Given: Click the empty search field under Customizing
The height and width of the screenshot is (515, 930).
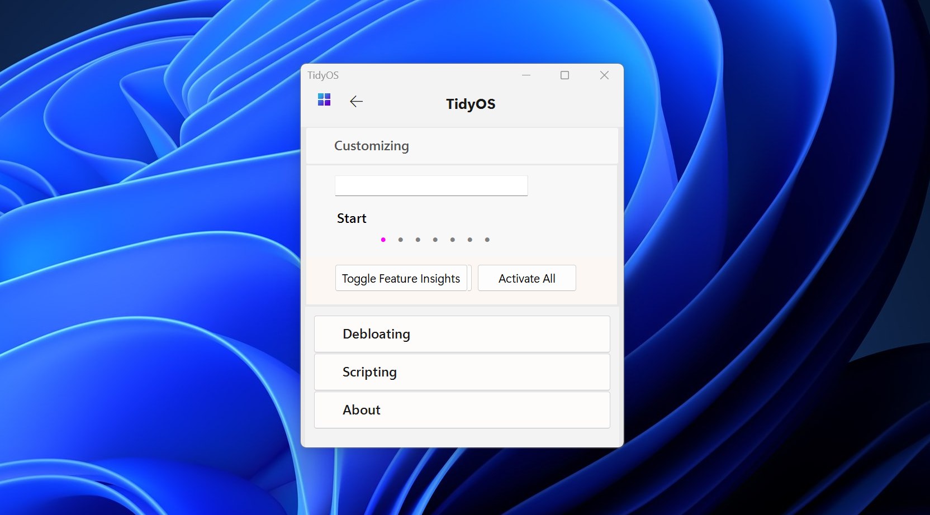Looking at the screenshot, I should tap(431, 186).
